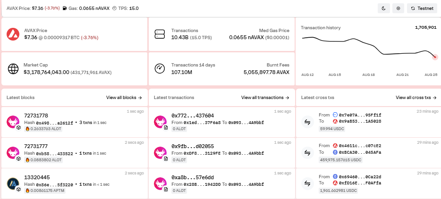Click the 459,975.157015 USDC amount badge
Image resolution: width=441 pixels, height=199 pixels.
340,160
